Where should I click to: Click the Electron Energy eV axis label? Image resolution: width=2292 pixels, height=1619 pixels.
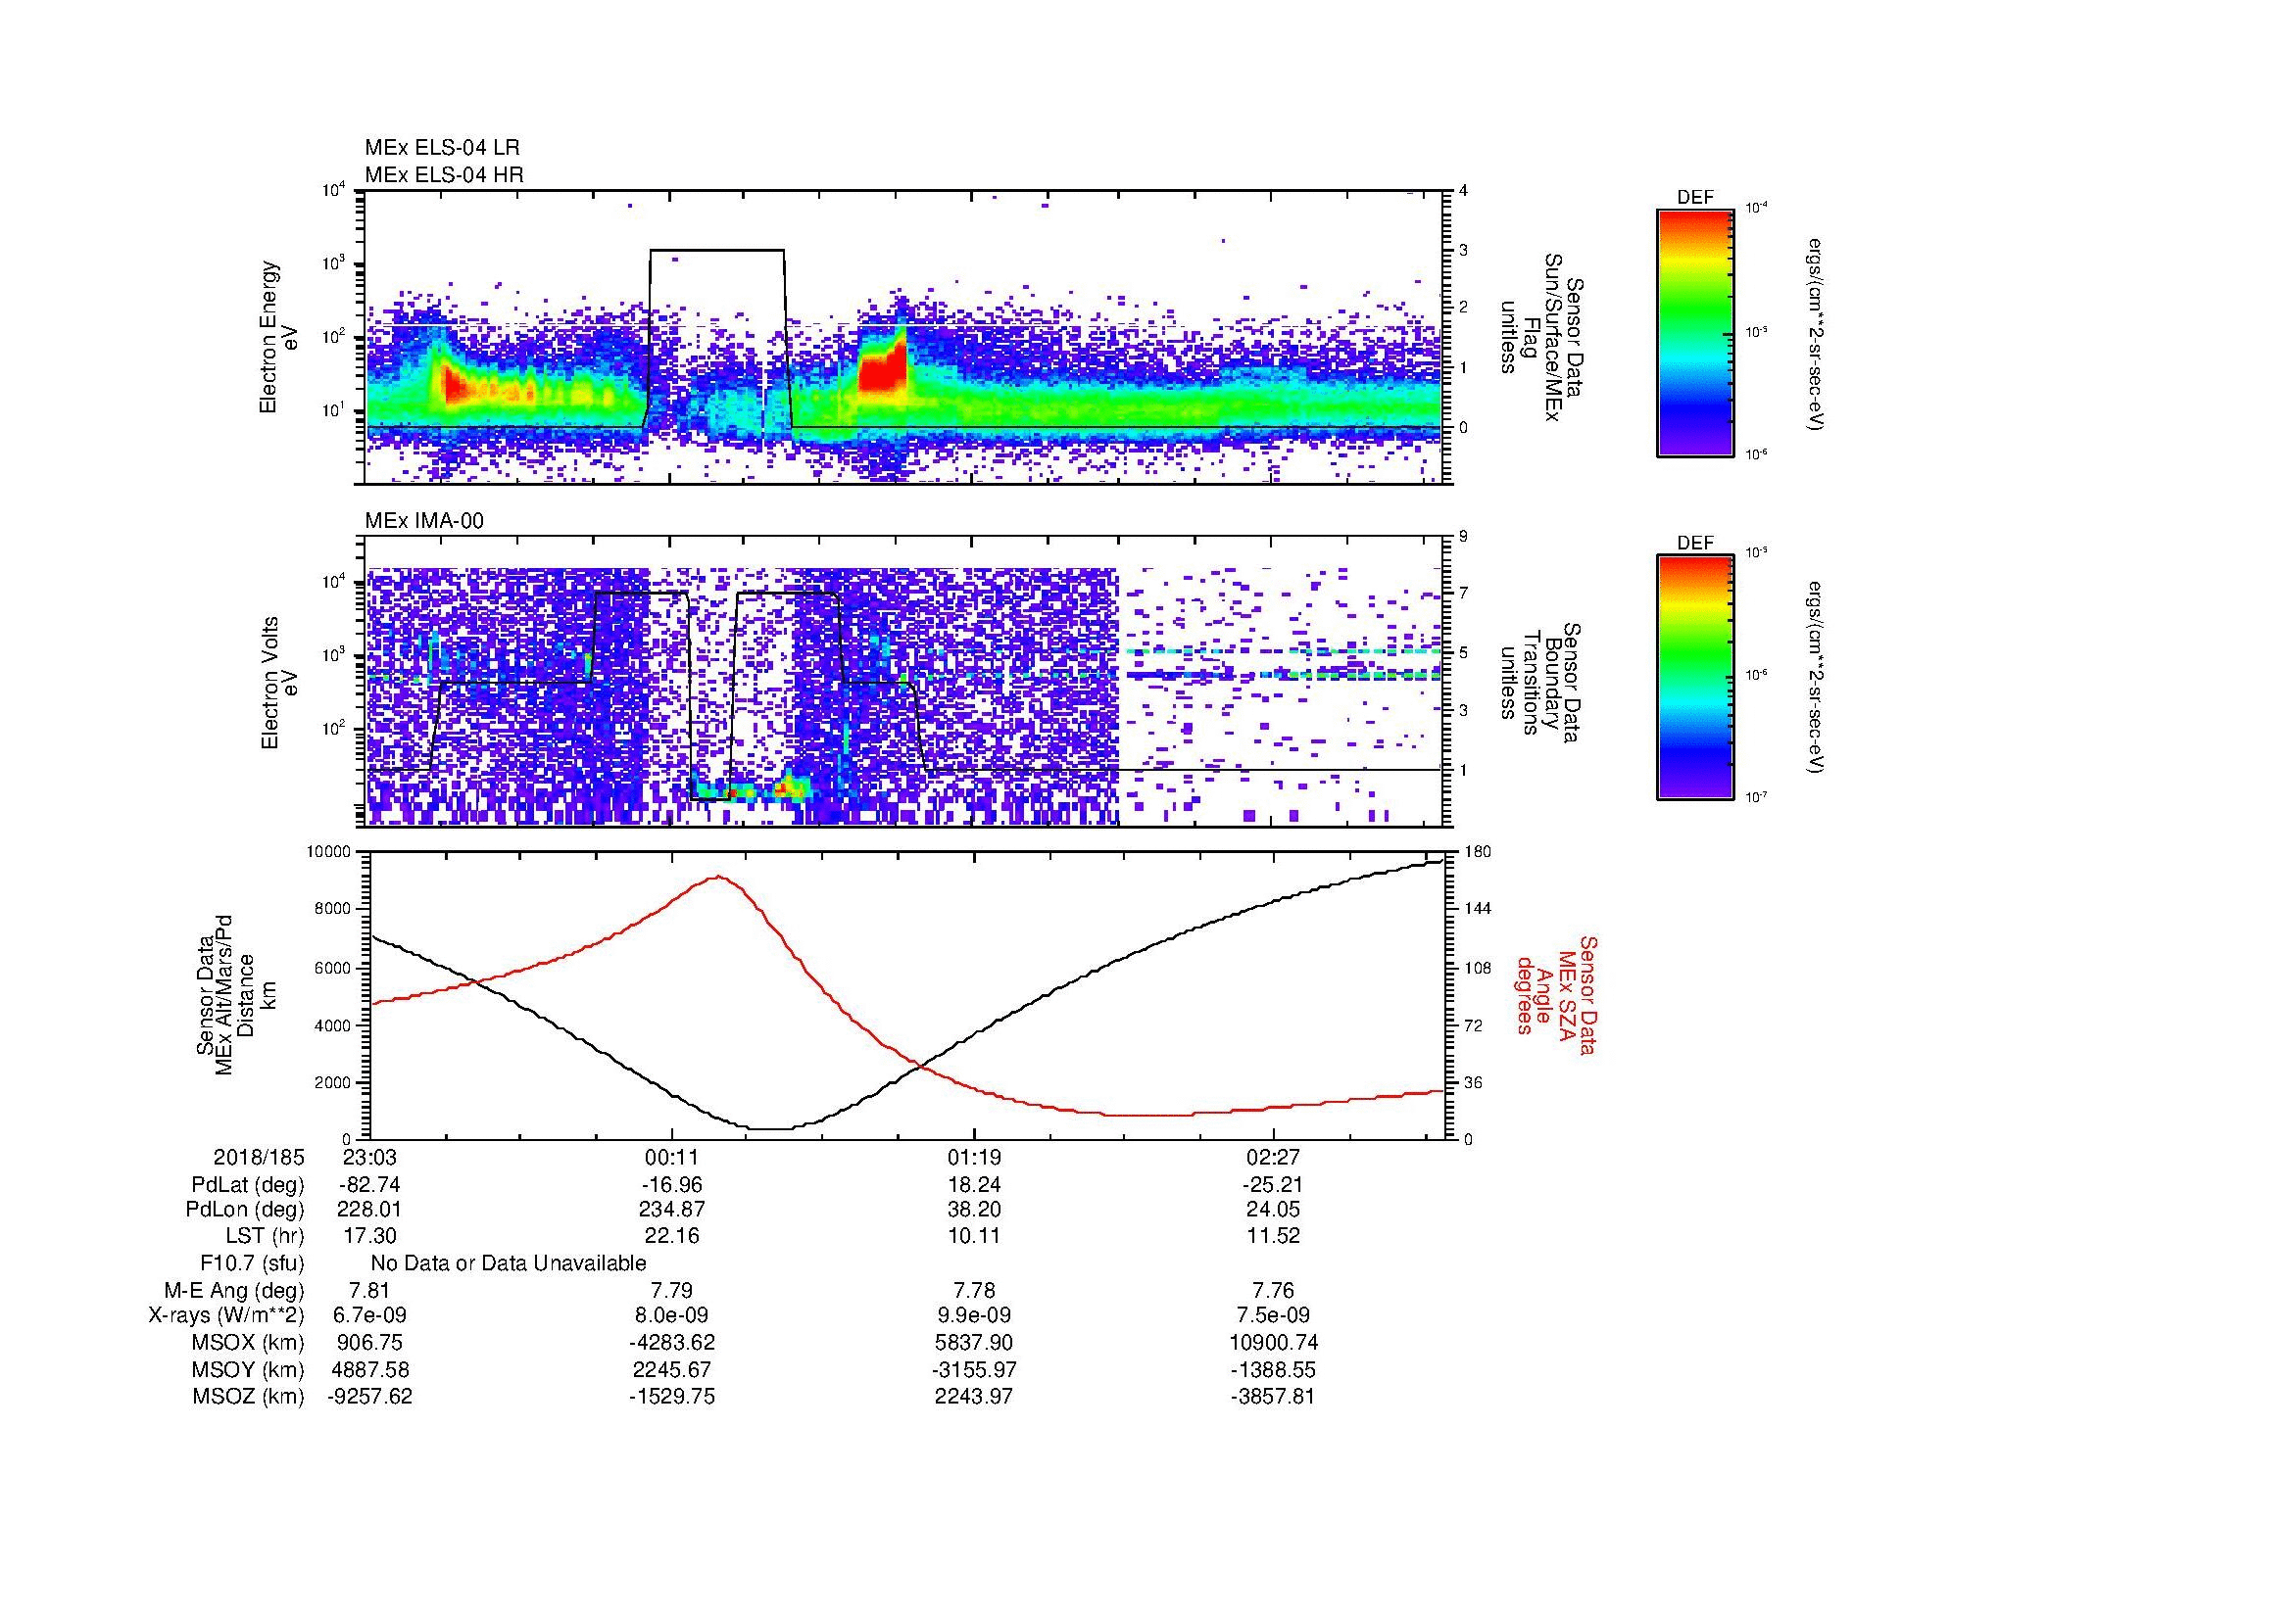(x=278, y=337)
